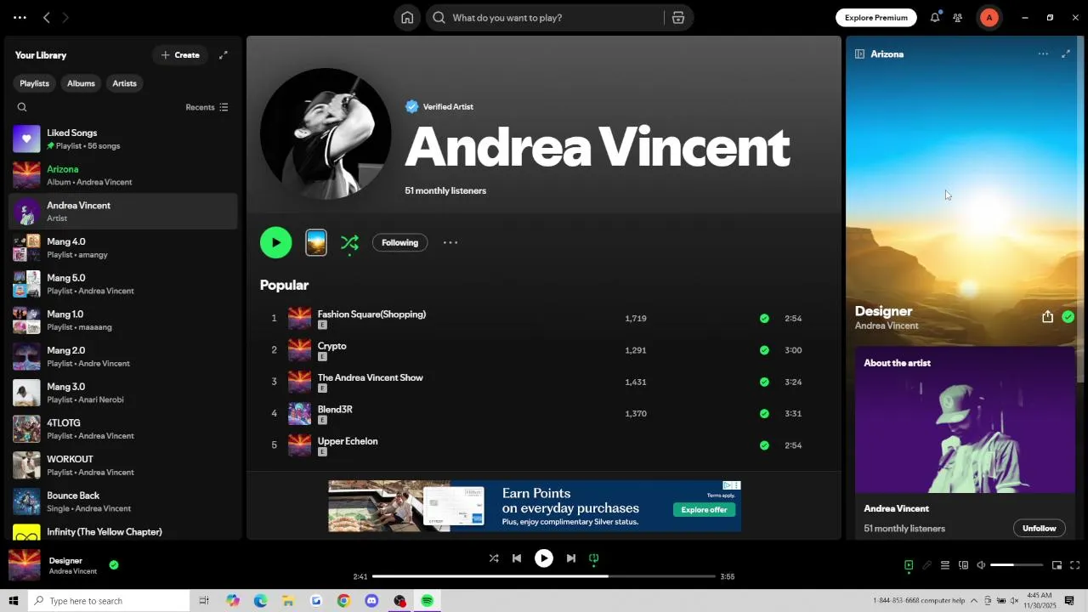Toggle repeat in the player bar

(x=594, y=558)
